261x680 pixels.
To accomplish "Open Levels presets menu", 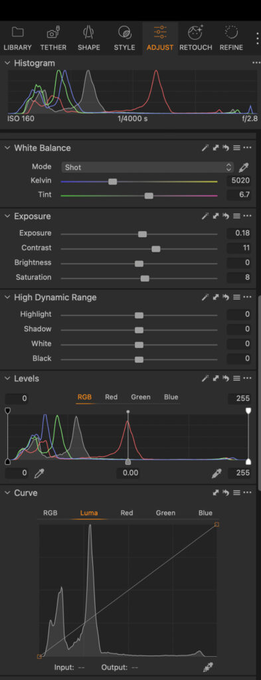I will tap(236, 378).
